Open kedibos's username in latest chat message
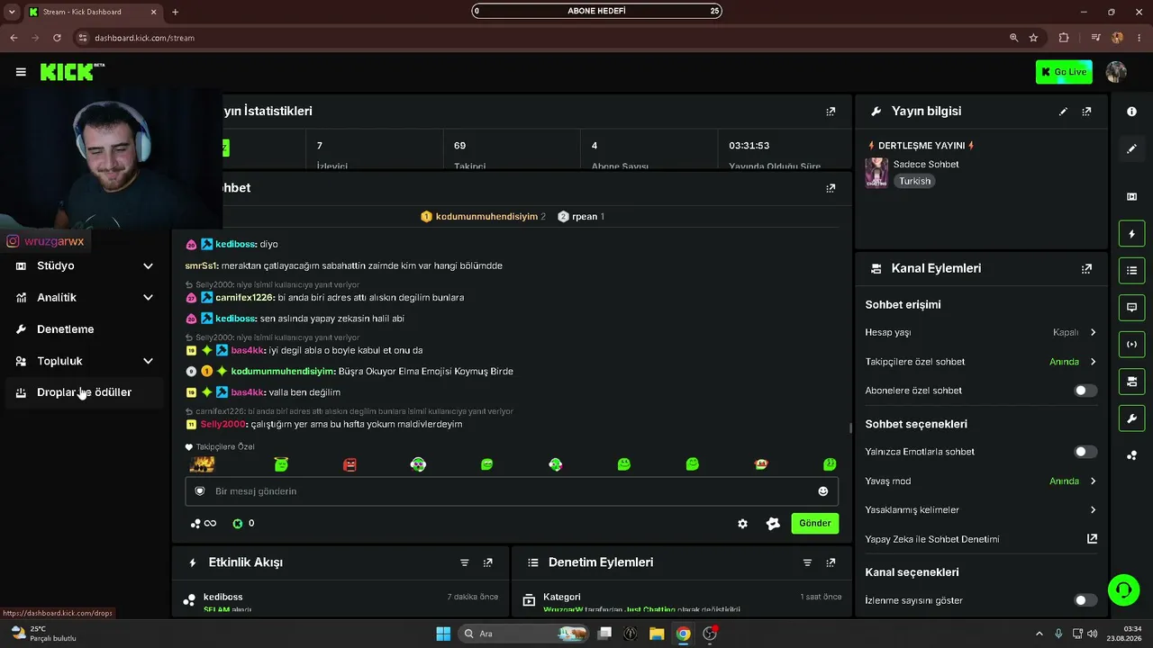This screenshot has height=648, width=1153. pyautogui.click(x=236, y=319)
